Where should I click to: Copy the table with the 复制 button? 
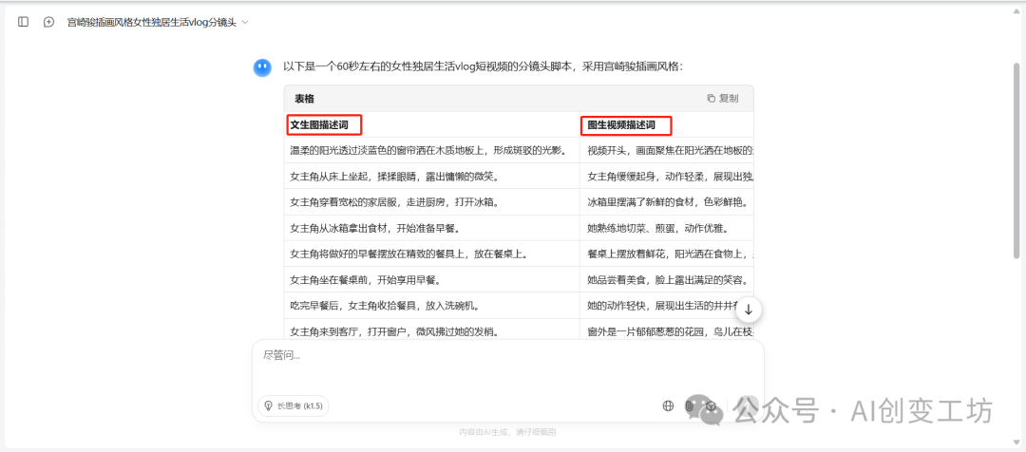pos(722,98)
